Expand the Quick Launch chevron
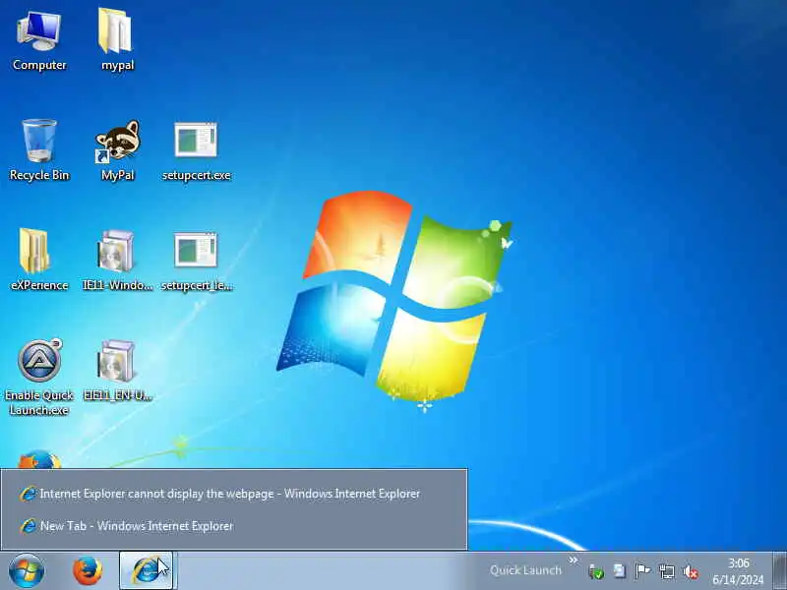 pos(573,560)
